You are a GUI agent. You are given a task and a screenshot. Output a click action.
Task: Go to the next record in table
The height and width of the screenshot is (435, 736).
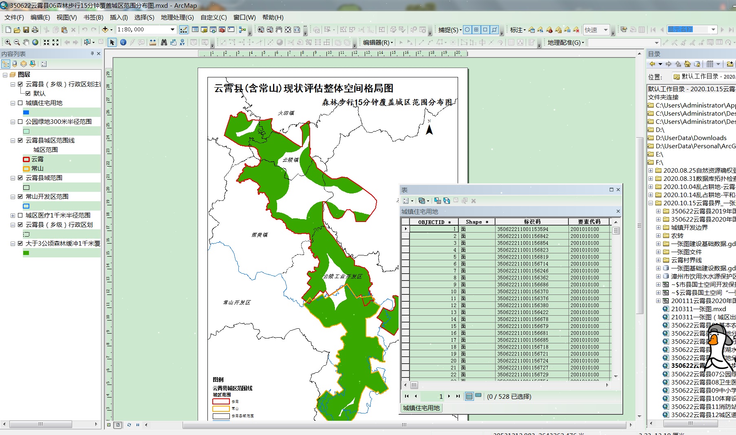449,396
